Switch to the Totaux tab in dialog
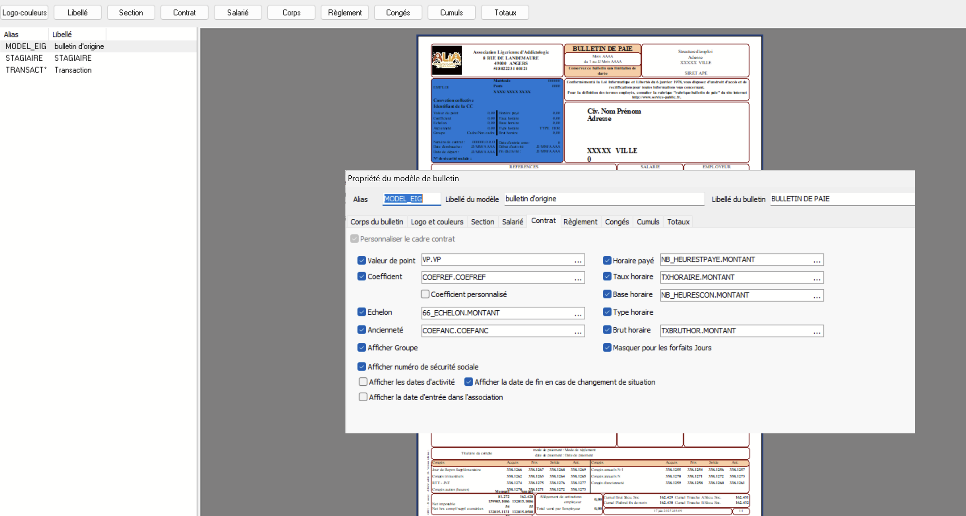 tap(678, 222)
